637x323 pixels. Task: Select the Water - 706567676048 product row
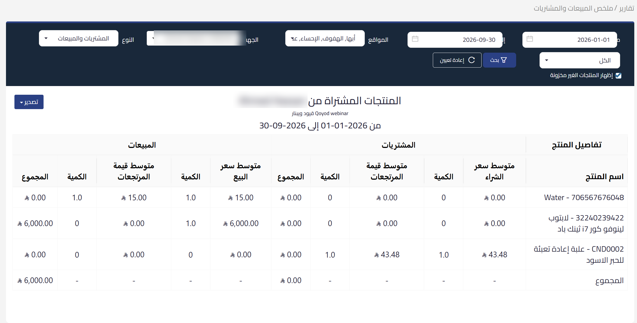(320, 198)
